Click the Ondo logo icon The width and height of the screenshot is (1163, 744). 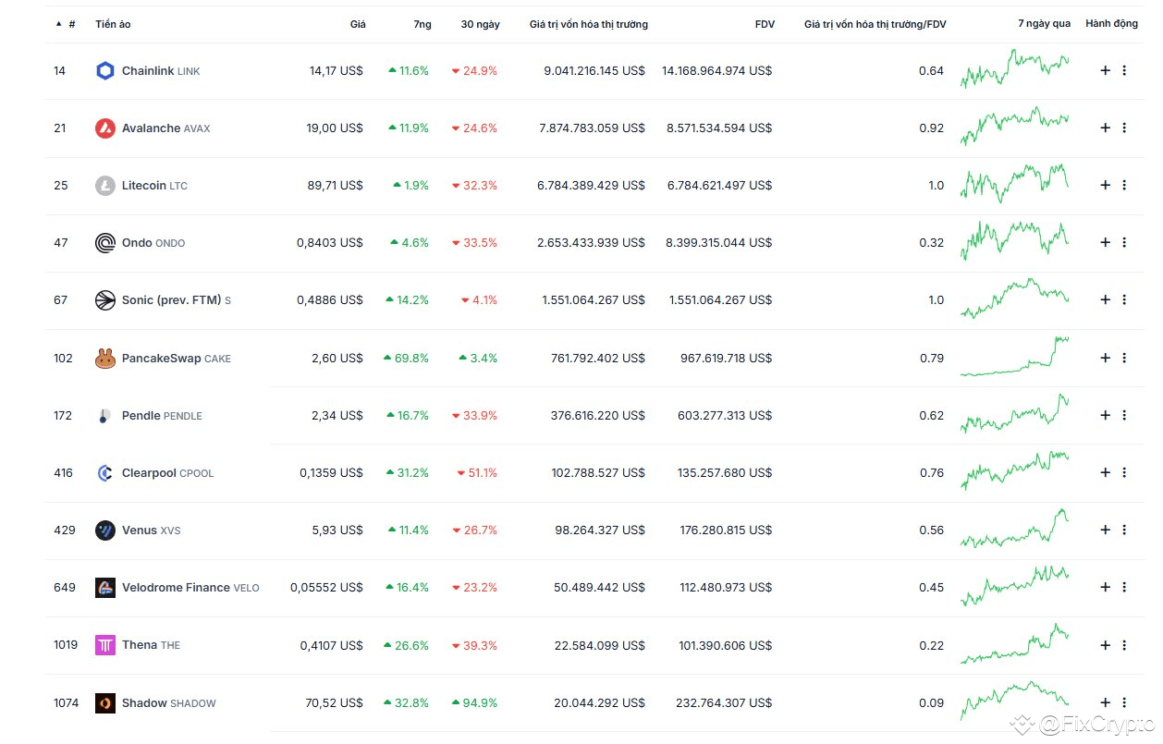click(104, 242)
